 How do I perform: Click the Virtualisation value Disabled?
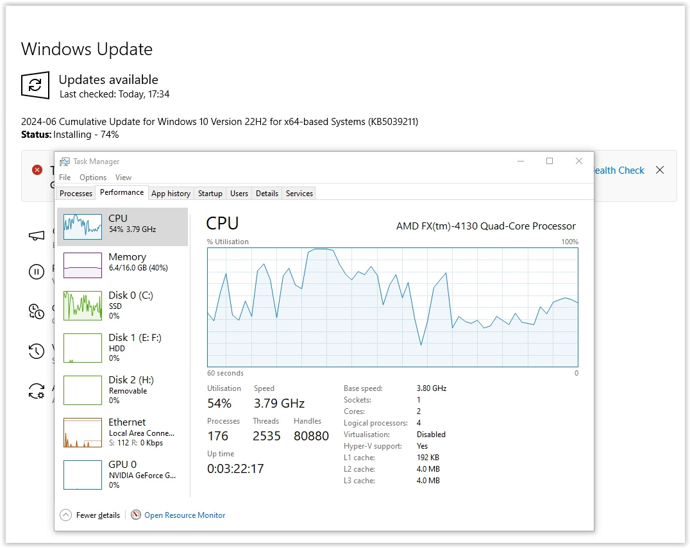[431, 434]
